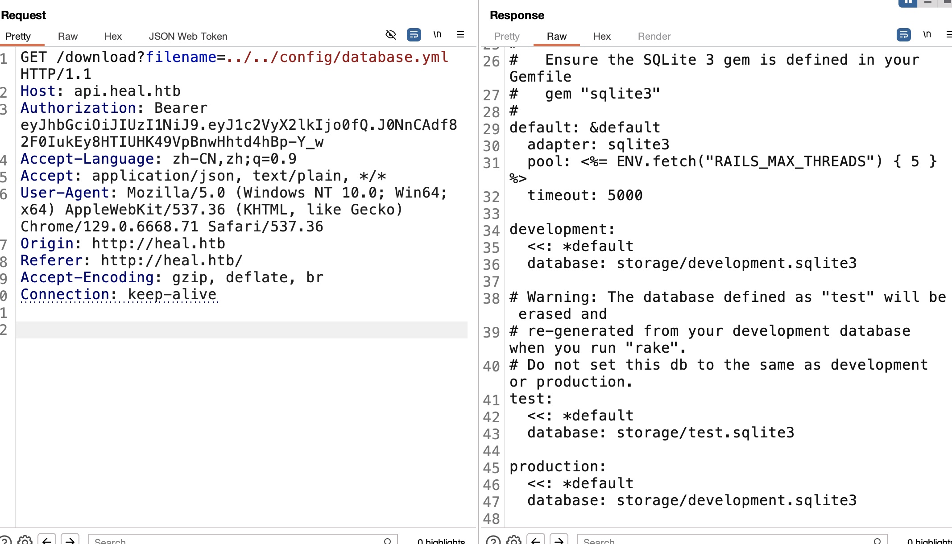This screenshot has height=544, width=952.
Task: Switch Request view to Hex tab
Action: [113, 37]
